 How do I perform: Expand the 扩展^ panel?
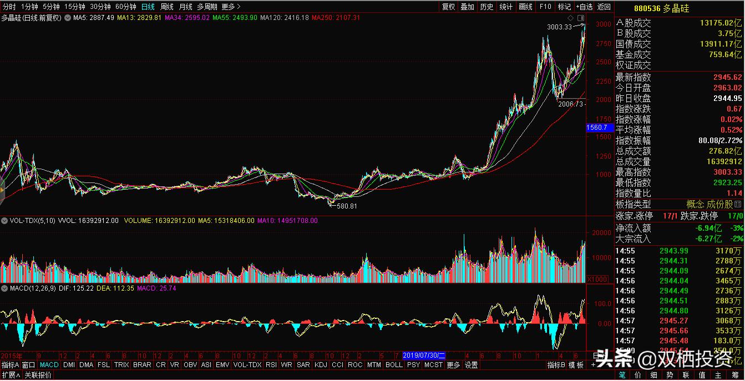click(x=11, y=375)
